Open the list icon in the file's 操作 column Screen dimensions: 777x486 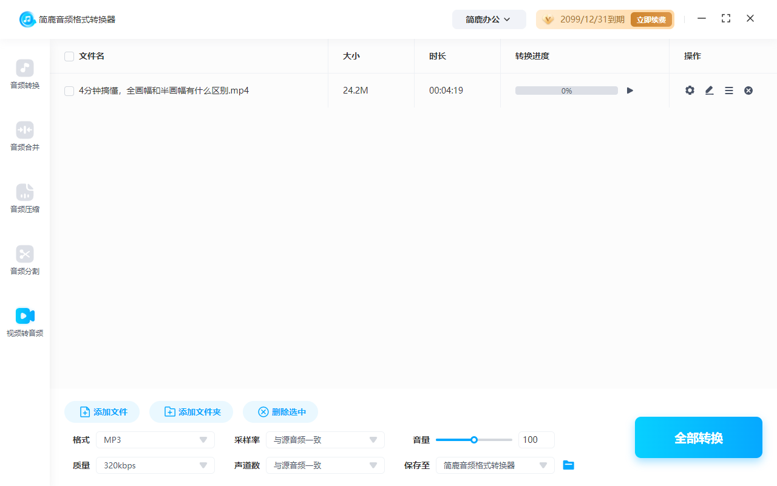click(x=728, y=90)
